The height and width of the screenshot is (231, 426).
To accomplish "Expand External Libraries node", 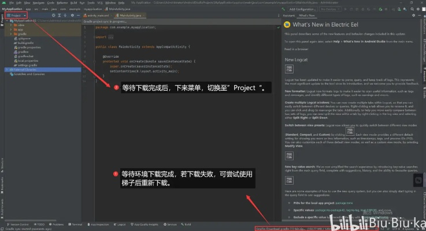I will coord(7,70).
